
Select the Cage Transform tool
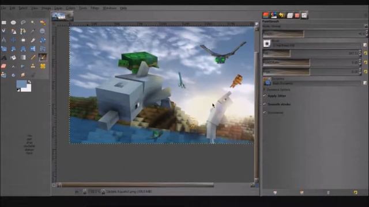pyautogui.click(x=43, y=49)
